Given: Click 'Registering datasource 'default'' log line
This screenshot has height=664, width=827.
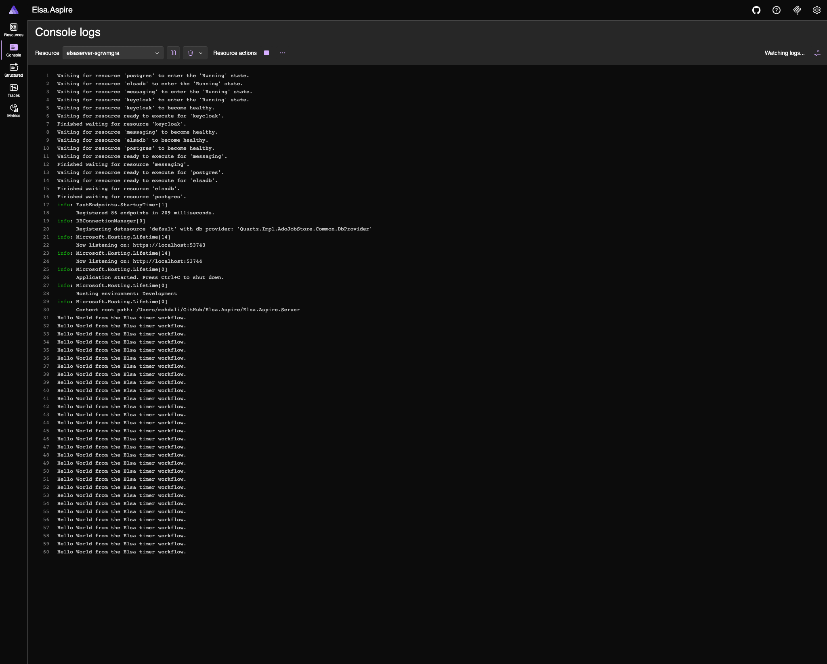Looking at the screenshot, I should 224,229.
